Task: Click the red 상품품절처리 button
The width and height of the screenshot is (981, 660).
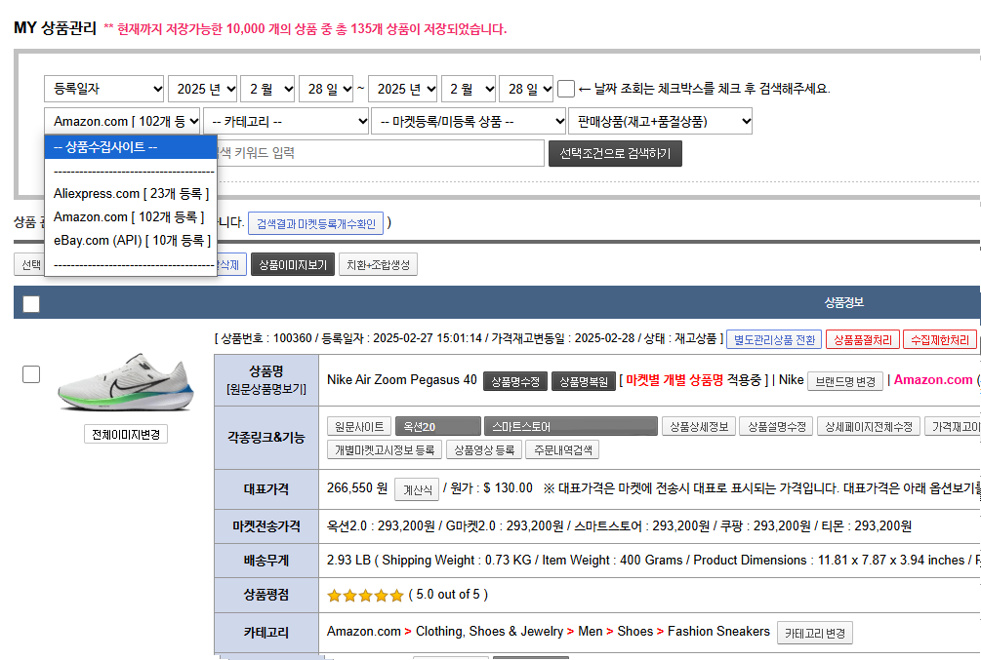Action: pos(861,340)
